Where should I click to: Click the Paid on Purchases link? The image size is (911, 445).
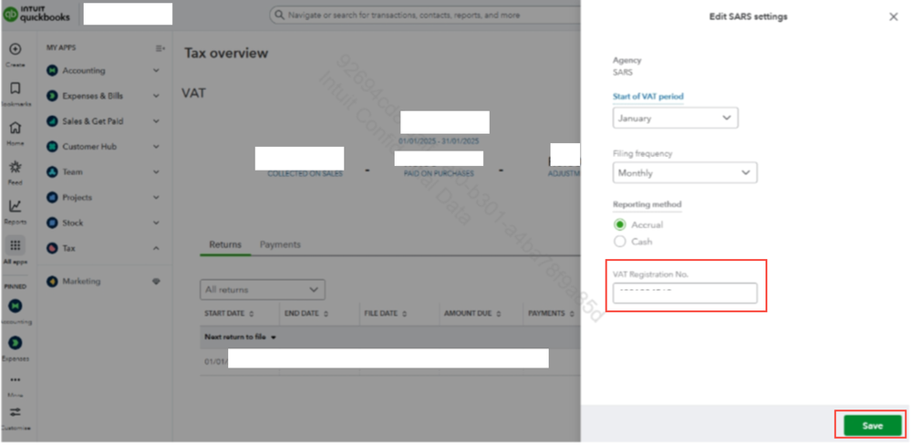439,173
